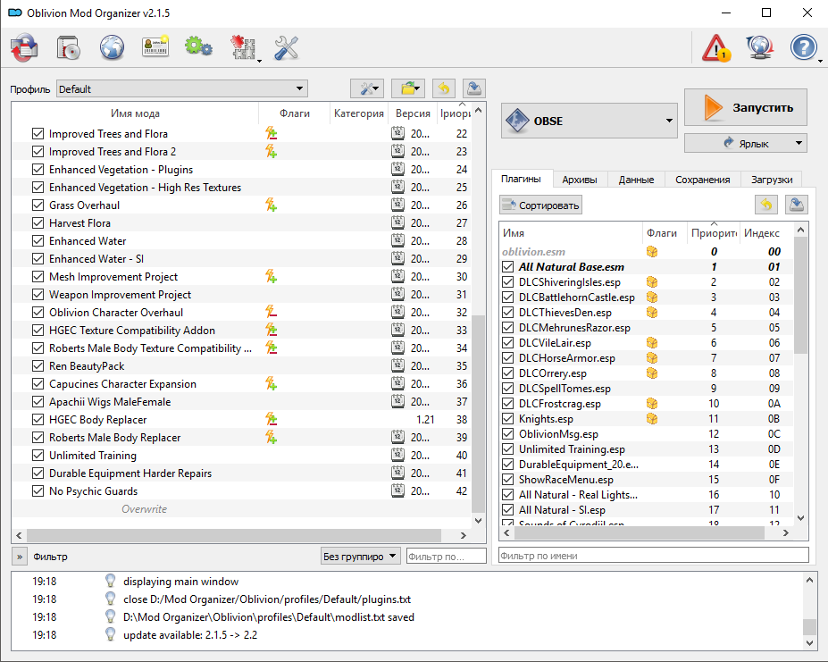The height and width of the screenshot is (662, 828).
Task: Open Nexus via the globe icon
Action: point(112,47)
